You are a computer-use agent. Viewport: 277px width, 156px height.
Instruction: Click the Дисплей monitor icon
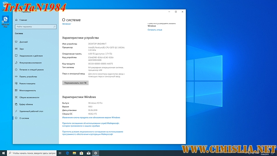[x=16, y=42]
